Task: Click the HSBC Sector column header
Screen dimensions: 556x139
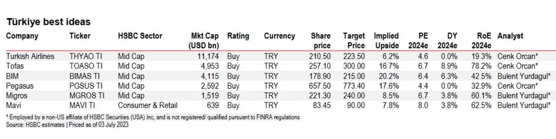Action: tap(140, 36)
